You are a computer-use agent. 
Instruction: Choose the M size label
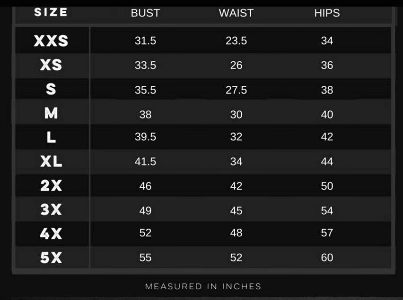tap(51, 113)
